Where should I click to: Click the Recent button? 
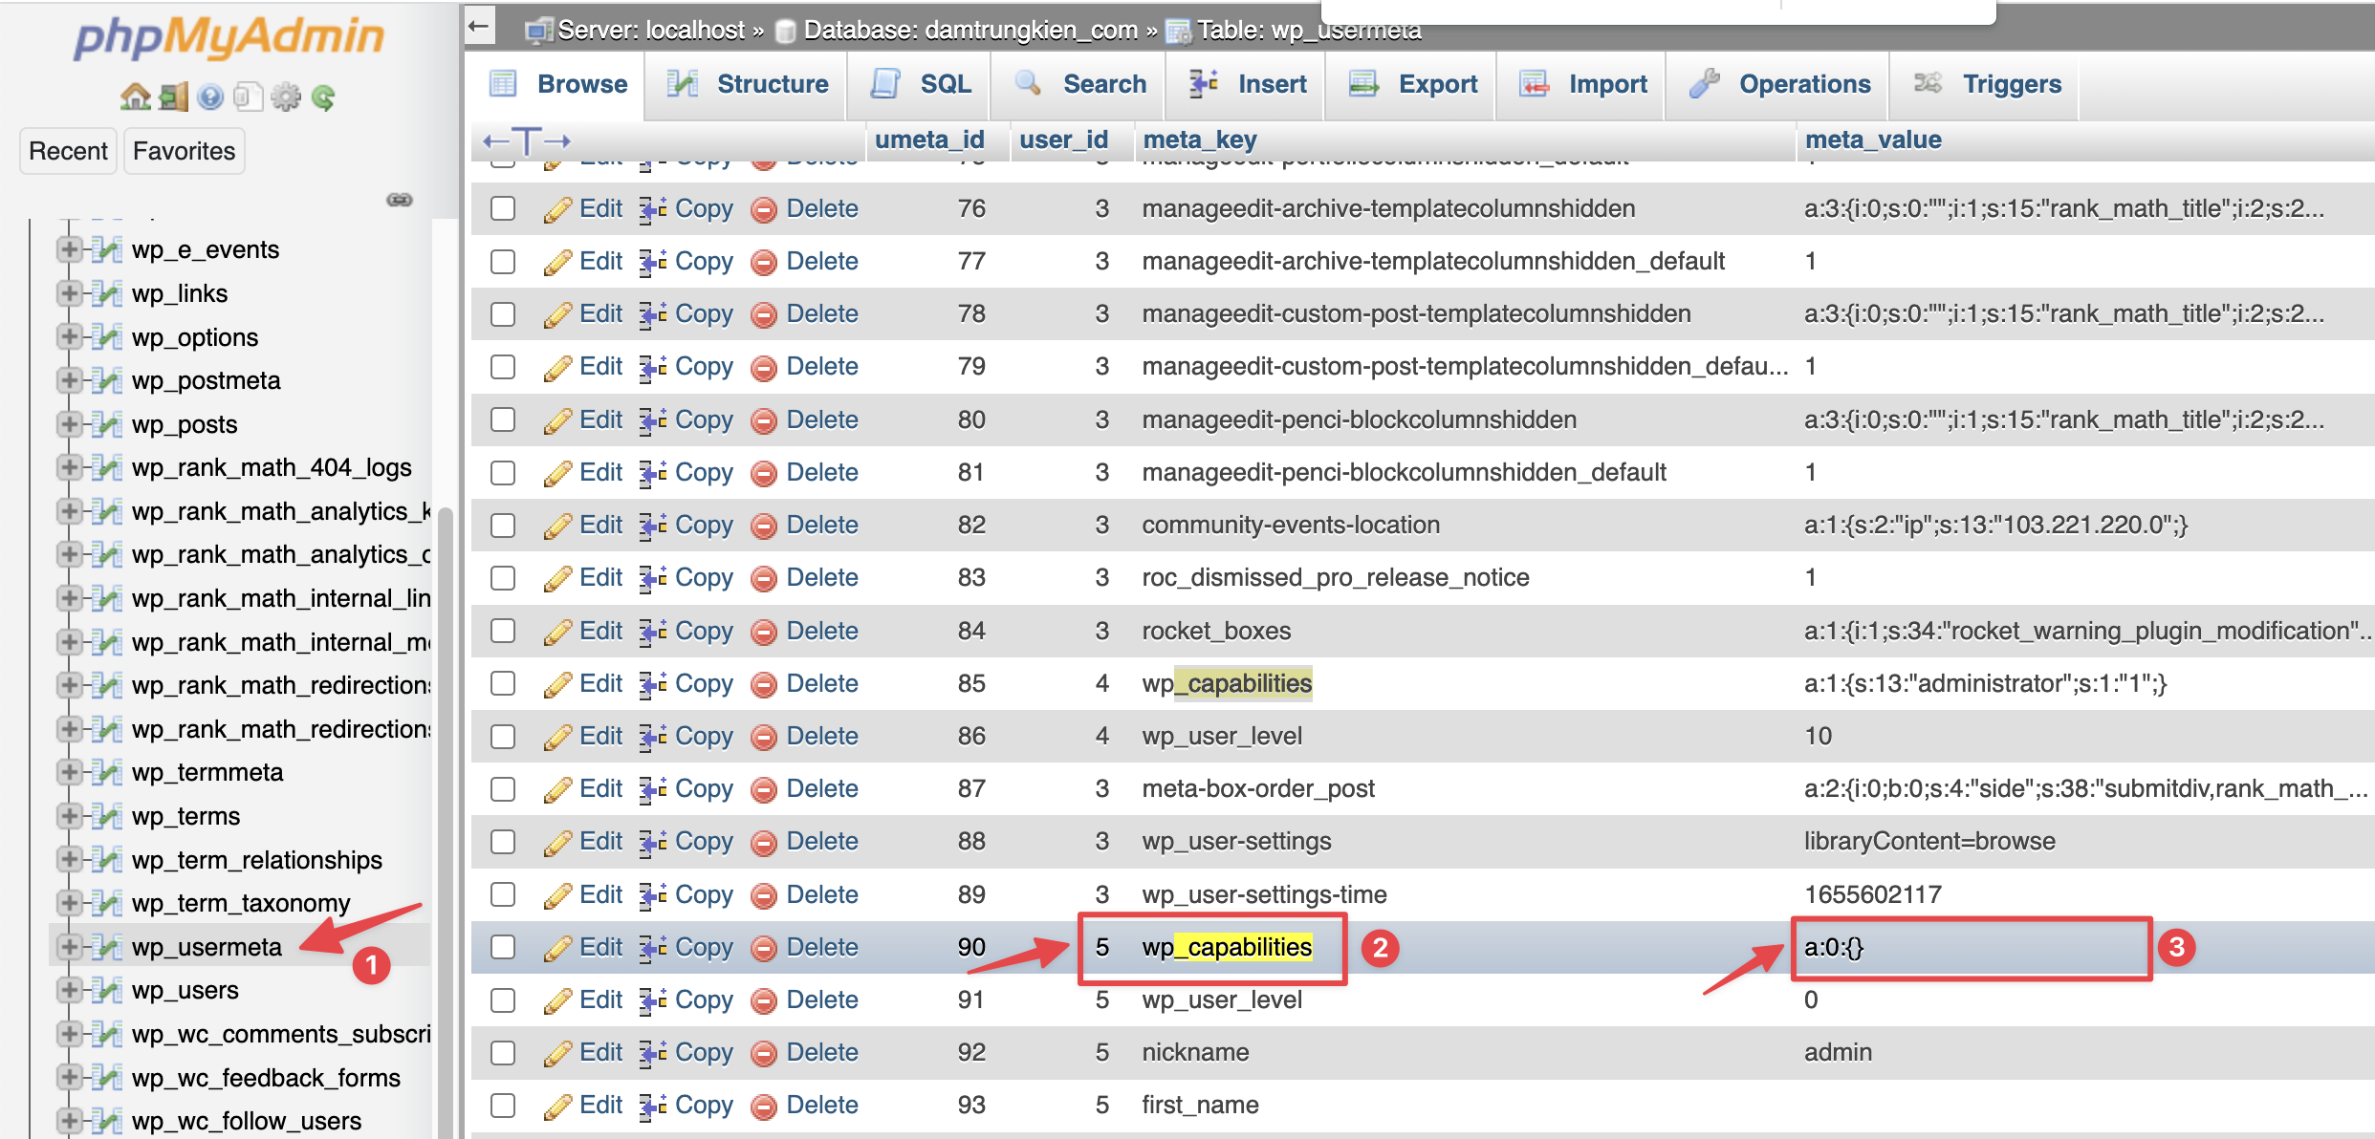68,151
